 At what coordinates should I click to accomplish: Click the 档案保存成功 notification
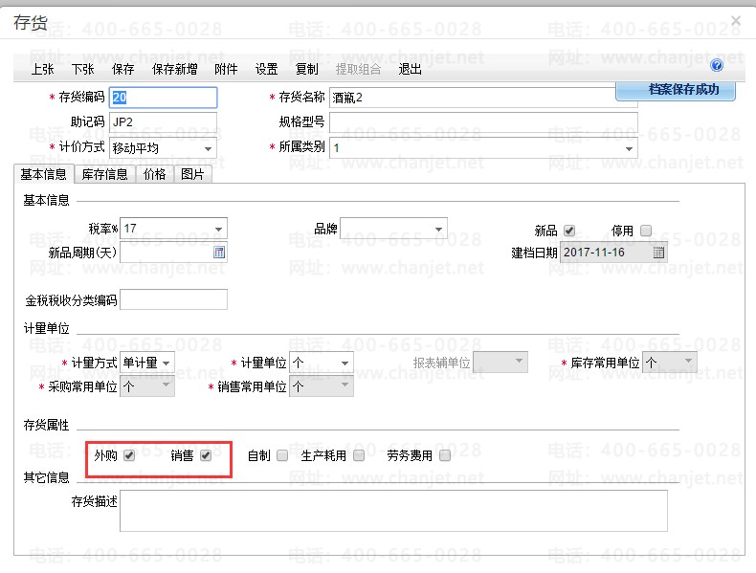(676, 90)
